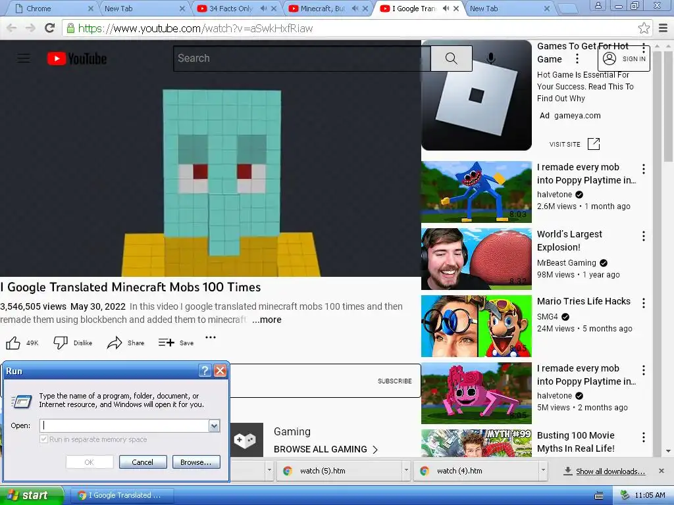Open help in Run dialog

[x=205, y=371]
